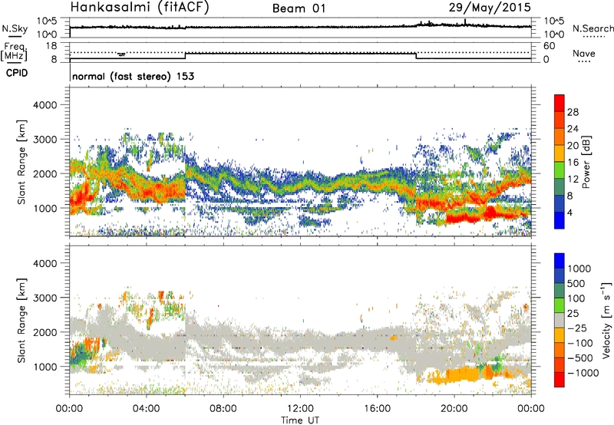Click the 18 tick on frequency axis
Screen dimensions: 614x425
tap(51, 46)
